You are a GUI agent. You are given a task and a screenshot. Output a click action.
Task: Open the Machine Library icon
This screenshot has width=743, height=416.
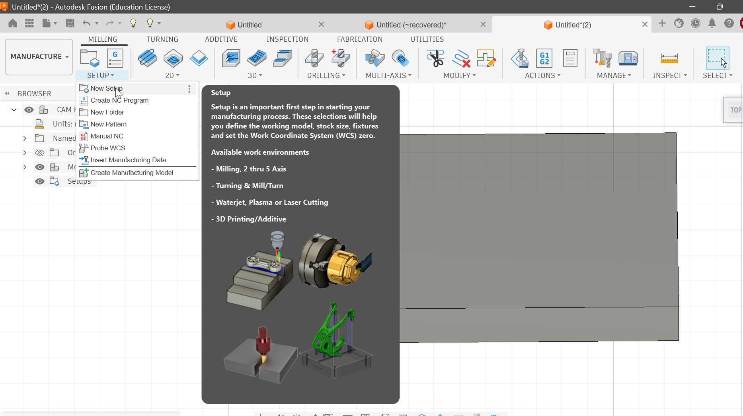tap(628, 58)
